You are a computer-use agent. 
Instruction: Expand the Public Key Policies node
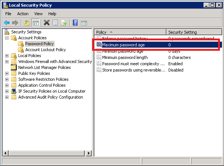7,73
